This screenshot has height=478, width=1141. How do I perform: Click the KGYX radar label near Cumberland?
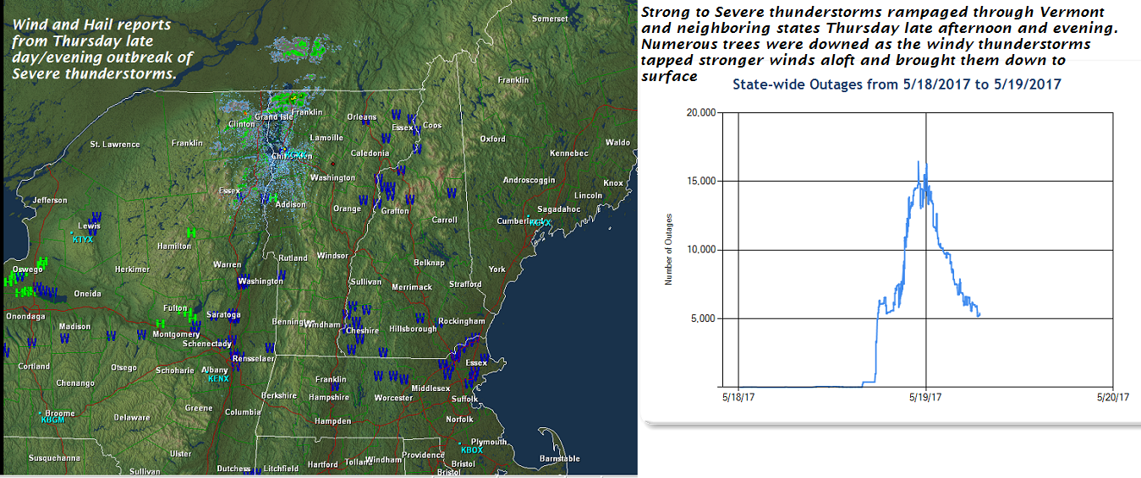click(x=540, y=222)
